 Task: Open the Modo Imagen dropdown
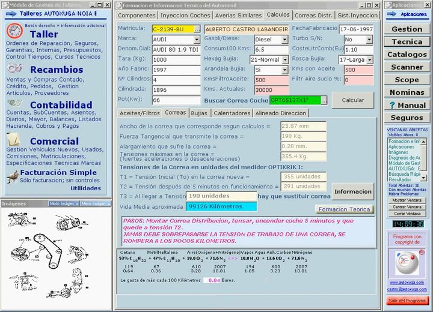[x=64, y=203]
